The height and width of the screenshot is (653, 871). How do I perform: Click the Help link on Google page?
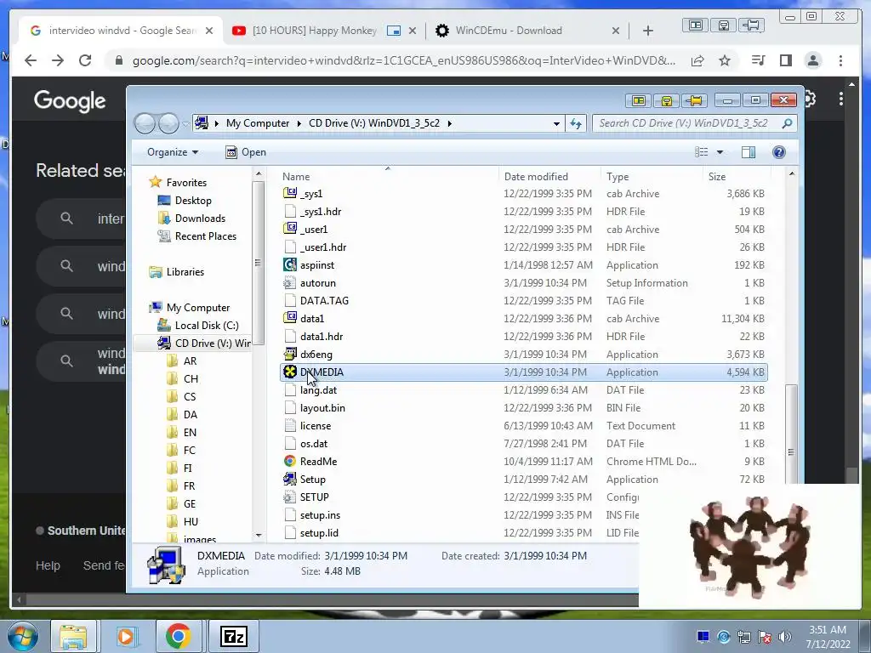click(48, 565)
